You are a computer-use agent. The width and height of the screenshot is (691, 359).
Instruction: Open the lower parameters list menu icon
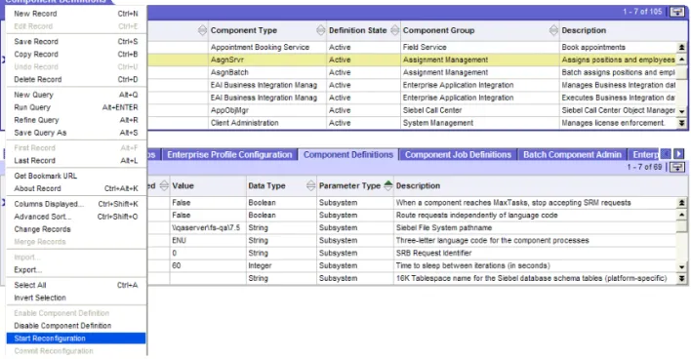coord(677,167)
